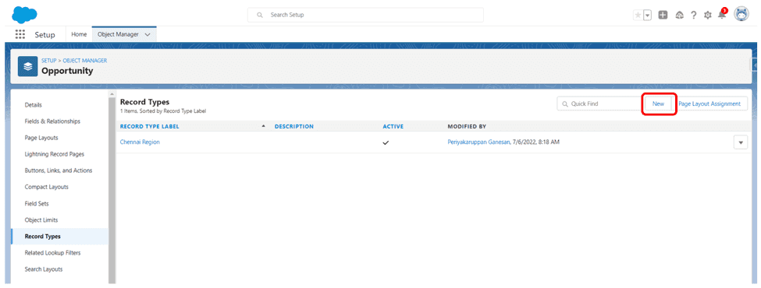Open Periyakaruppan Ganesan user link
The height and width of the screenshot is (288, 761).
point(478,142)
